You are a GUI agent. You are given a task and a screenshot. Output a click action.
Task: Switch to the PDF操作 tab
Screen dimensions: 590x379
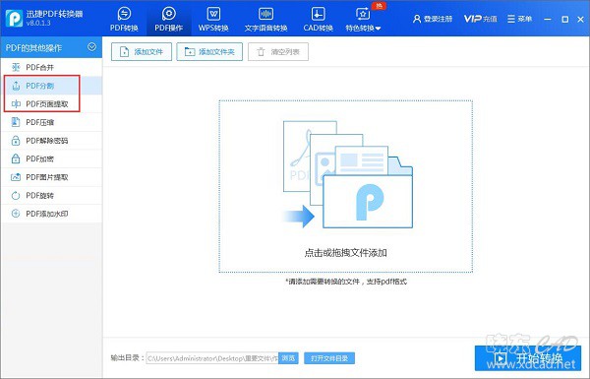pos(168,19)
